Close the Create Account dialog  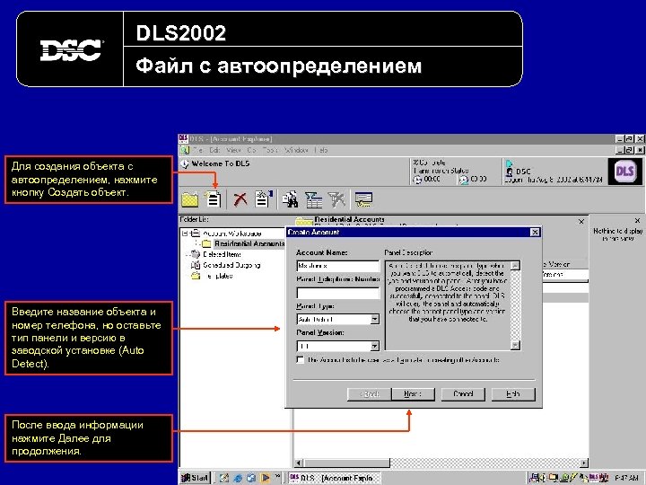coord(535,233)
